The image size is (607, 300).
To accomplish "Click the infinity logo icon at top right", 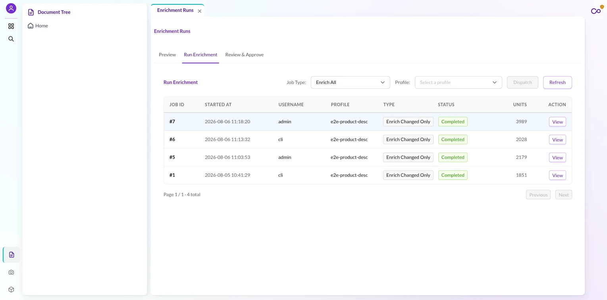I will coord(596,11).
